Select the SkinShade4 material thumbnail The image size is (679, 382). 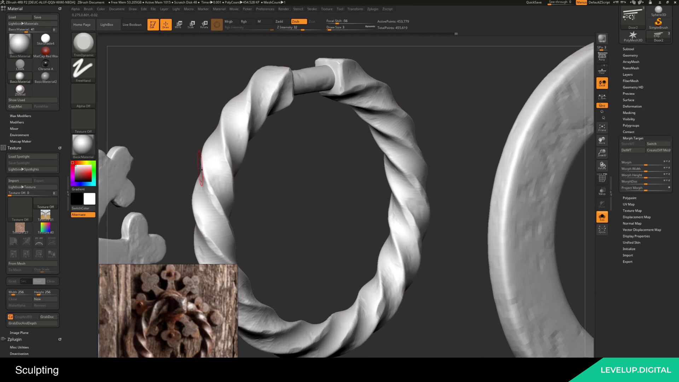coord(45,38)
